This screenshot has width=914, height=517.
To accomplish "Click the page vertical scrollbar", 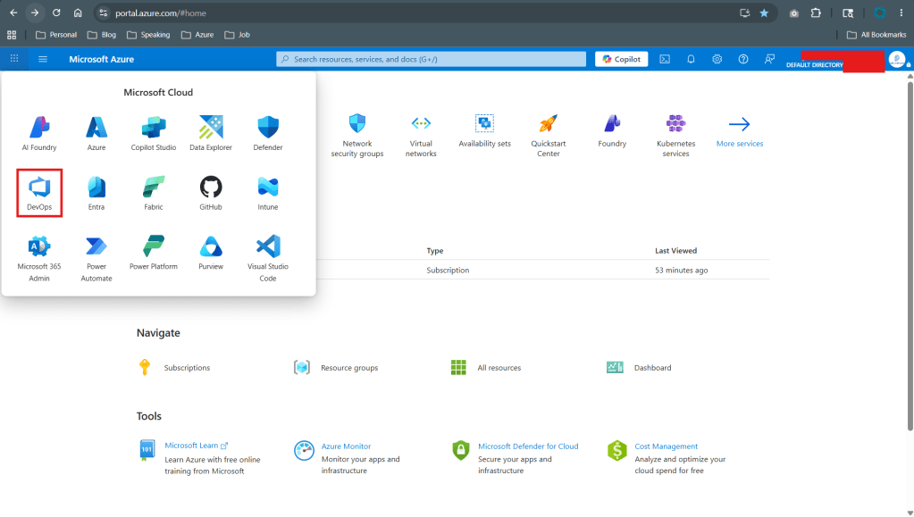I will (910, 256).
